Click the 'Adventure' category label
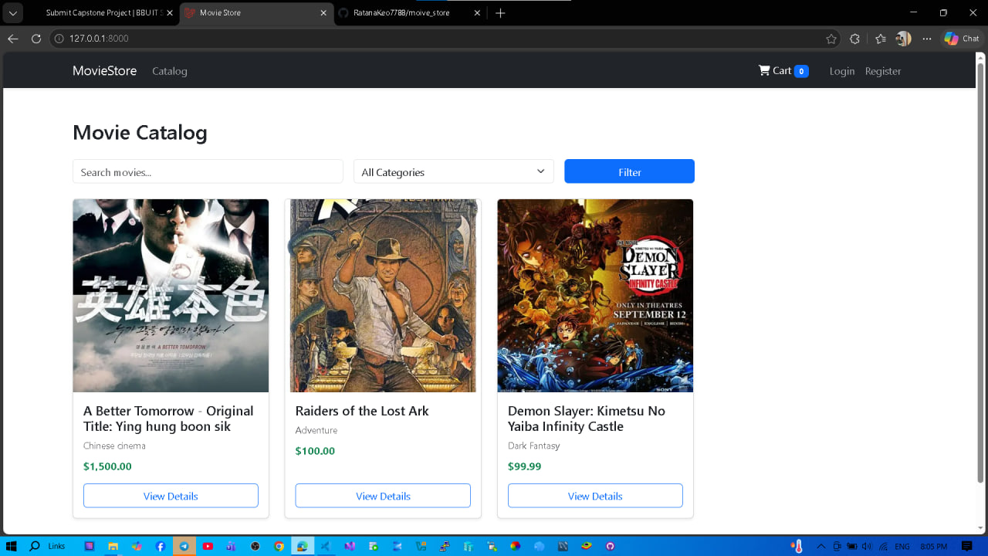This screenshot has width=988, height=556. [x=316, y=430]
